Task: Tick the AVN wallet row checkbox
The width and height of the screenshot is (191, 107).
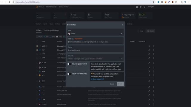Action: 37,71
